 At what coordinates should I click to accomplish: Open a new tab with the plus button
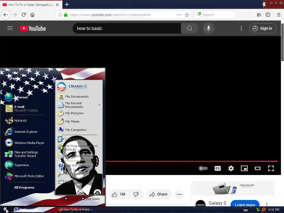[67, 4]
